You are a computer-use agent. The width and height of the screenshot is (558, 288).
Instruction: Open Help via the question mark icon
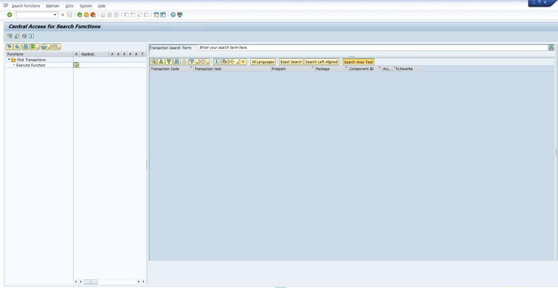pyautogui.click(x=173, y=15)
